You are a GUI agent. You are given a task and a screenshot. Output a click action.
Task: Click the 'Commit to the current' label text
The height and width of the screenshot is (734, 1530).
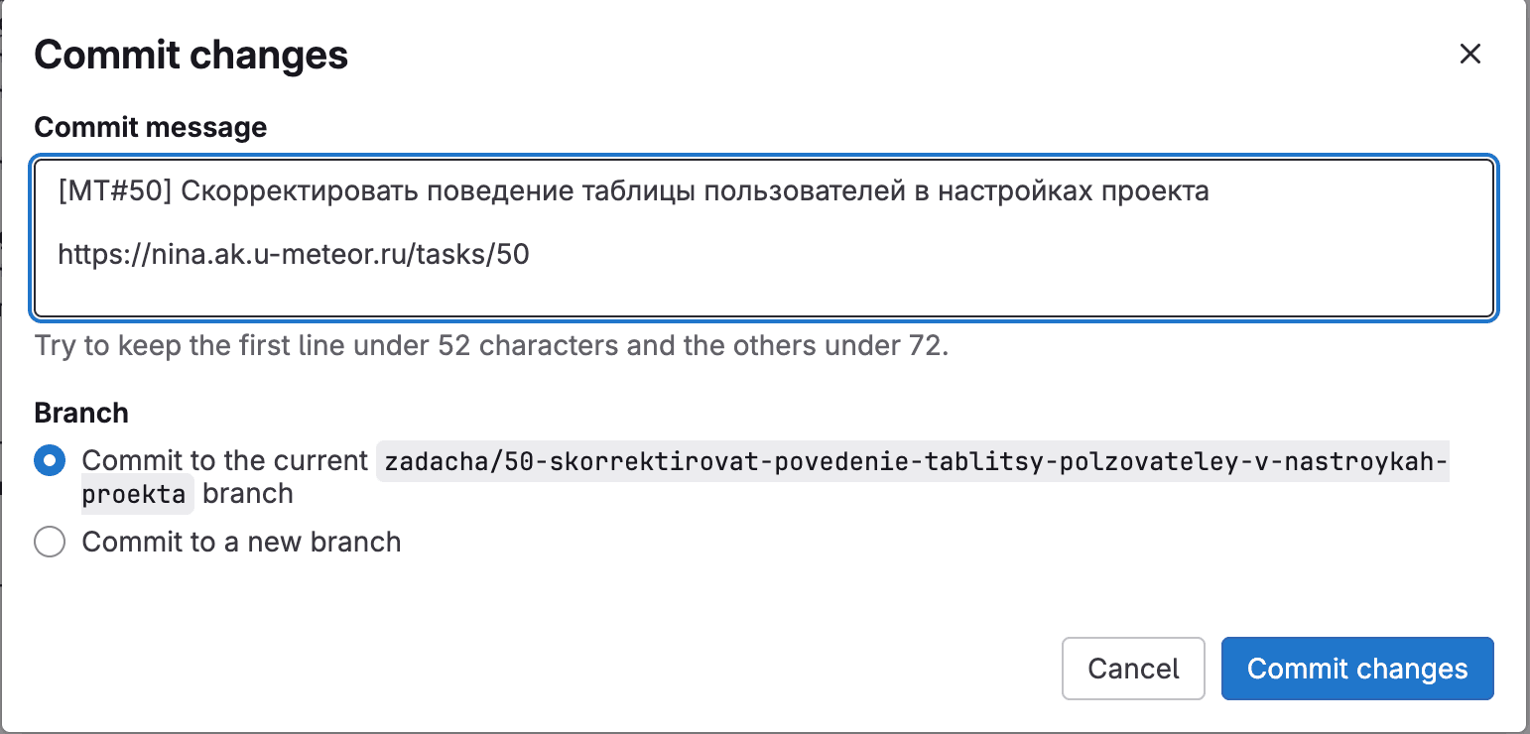point(225,460)
